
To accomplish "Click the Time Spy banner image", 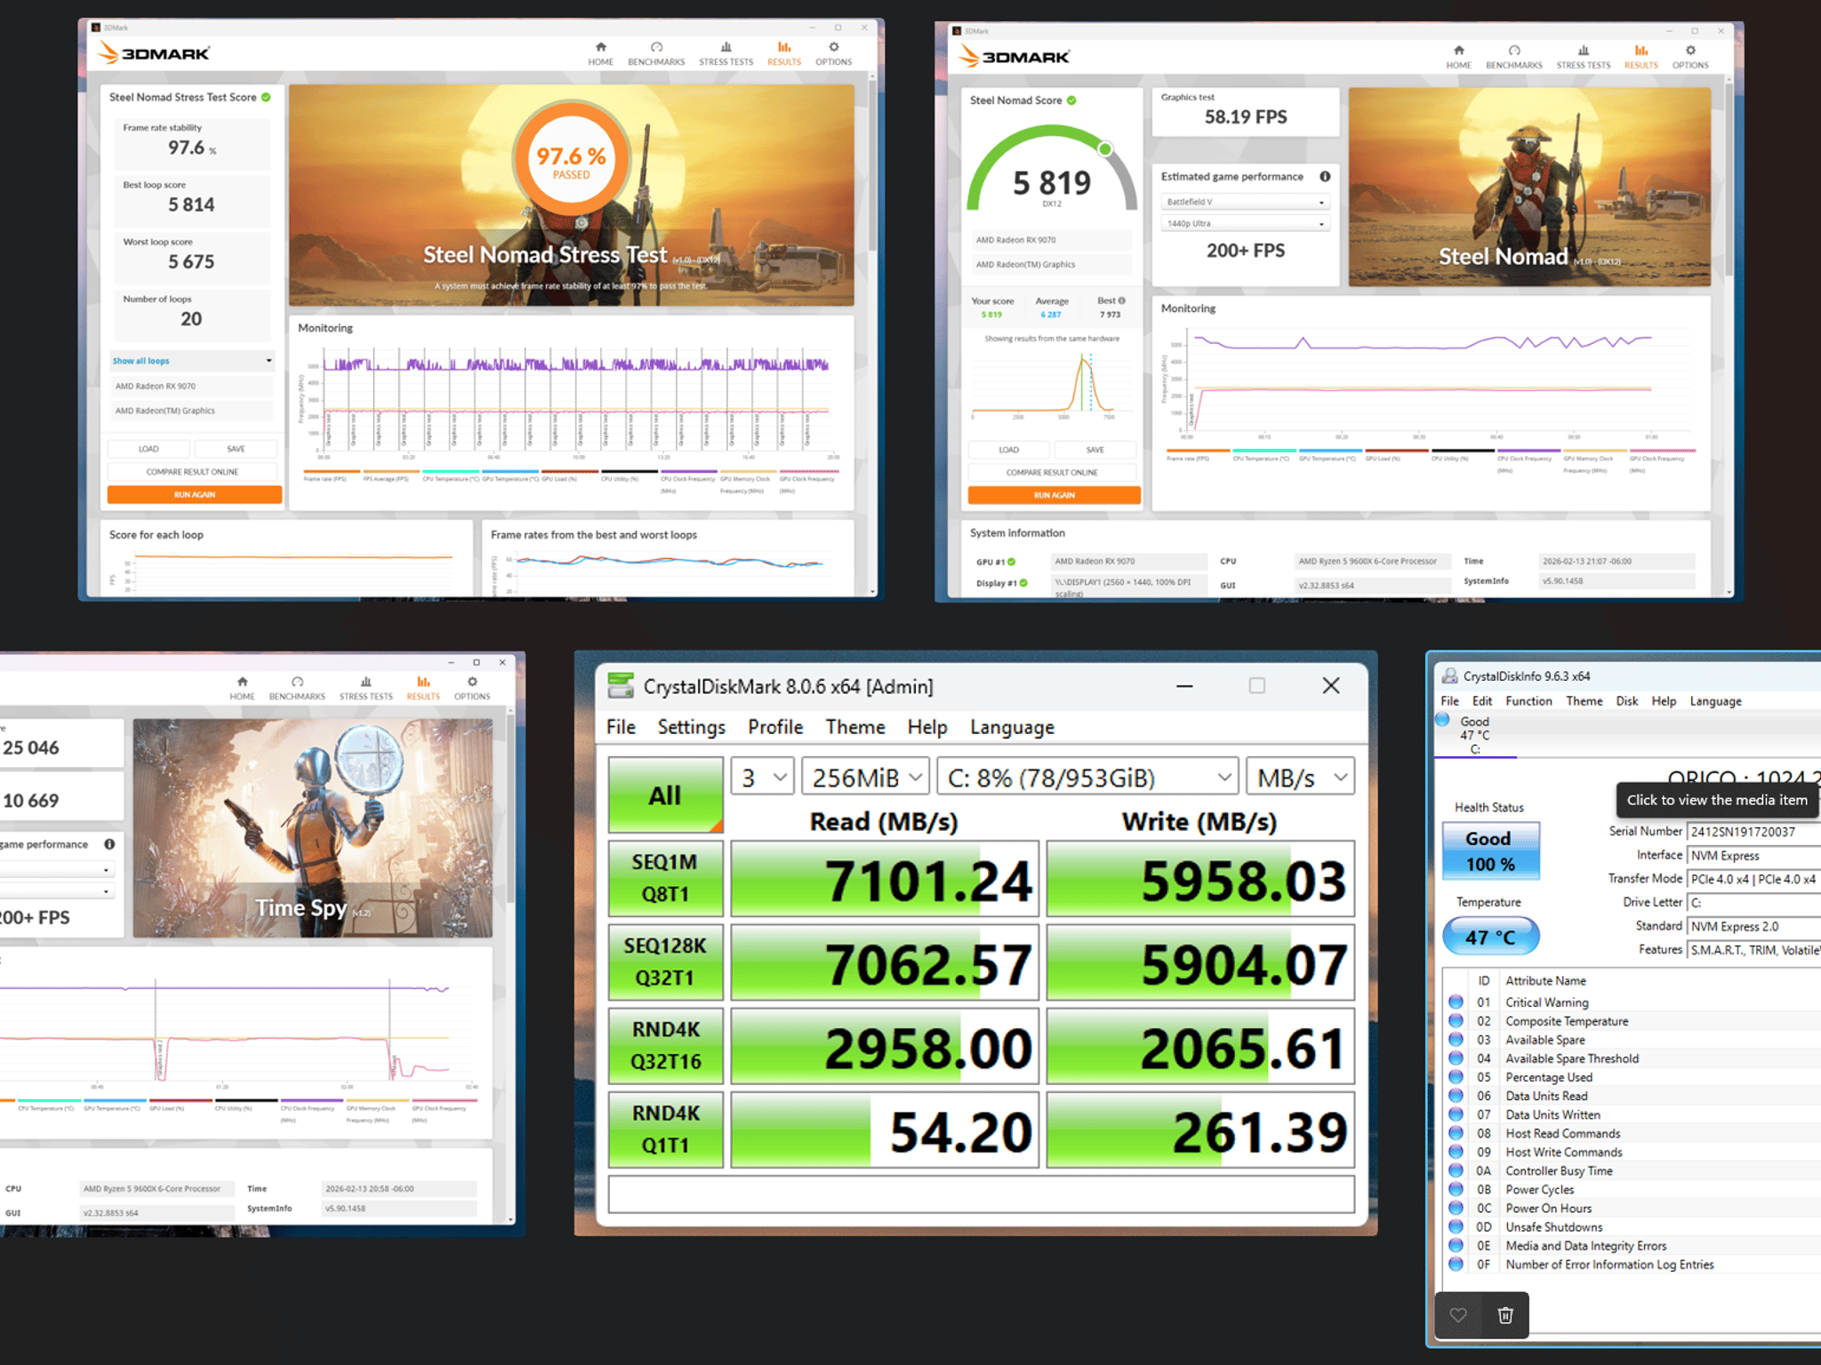I will pyautogui.click(x=312, y=828).
